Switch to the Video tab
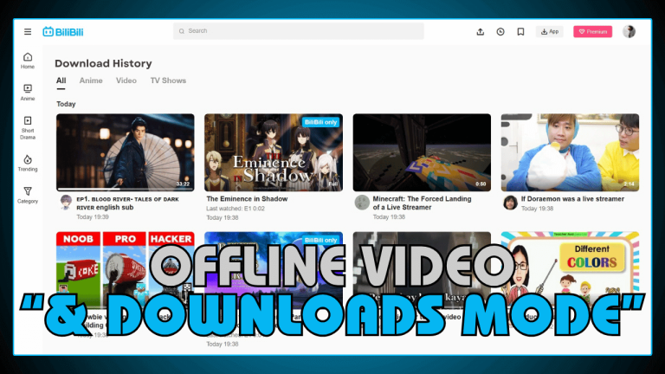 (x=126, y=81)
